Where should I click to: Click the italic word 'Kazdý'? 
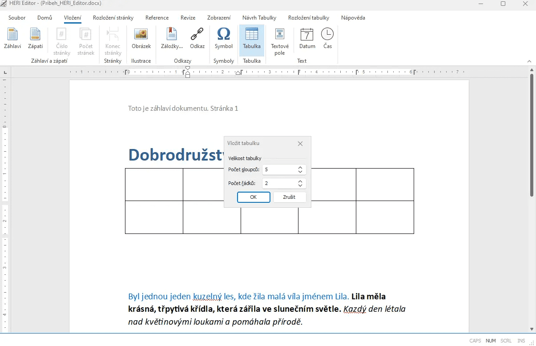click(x=355, y=309)
